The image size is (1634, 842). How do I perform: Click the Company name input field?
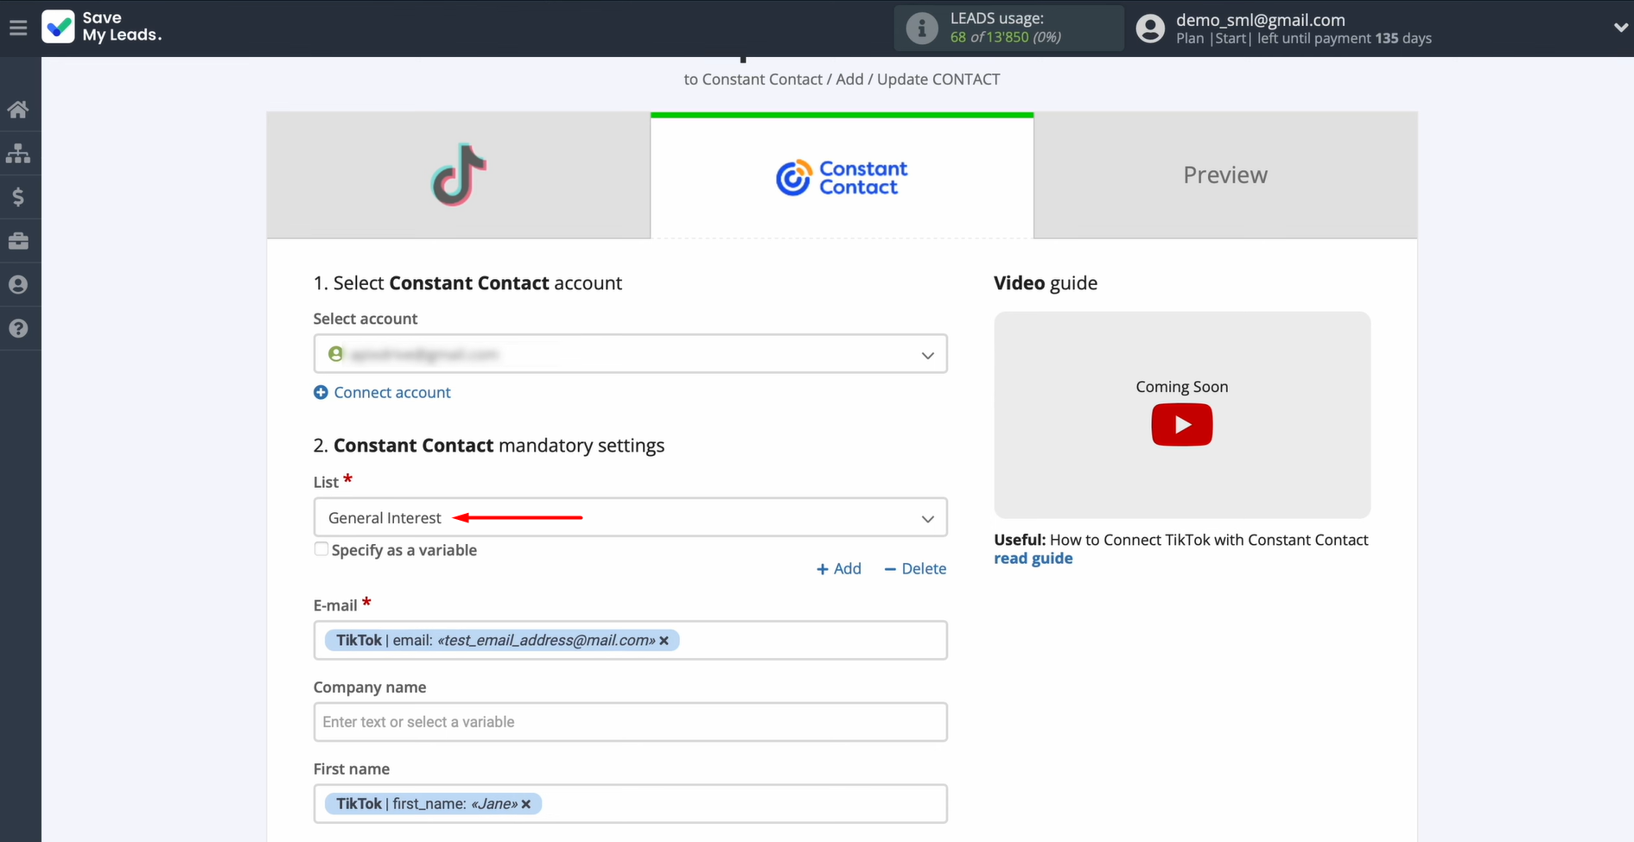(630, 722)
